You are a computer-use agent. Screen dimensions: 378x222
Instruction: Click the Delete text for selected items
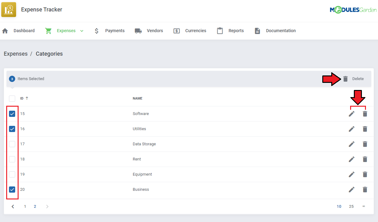(x=358, y=79)
